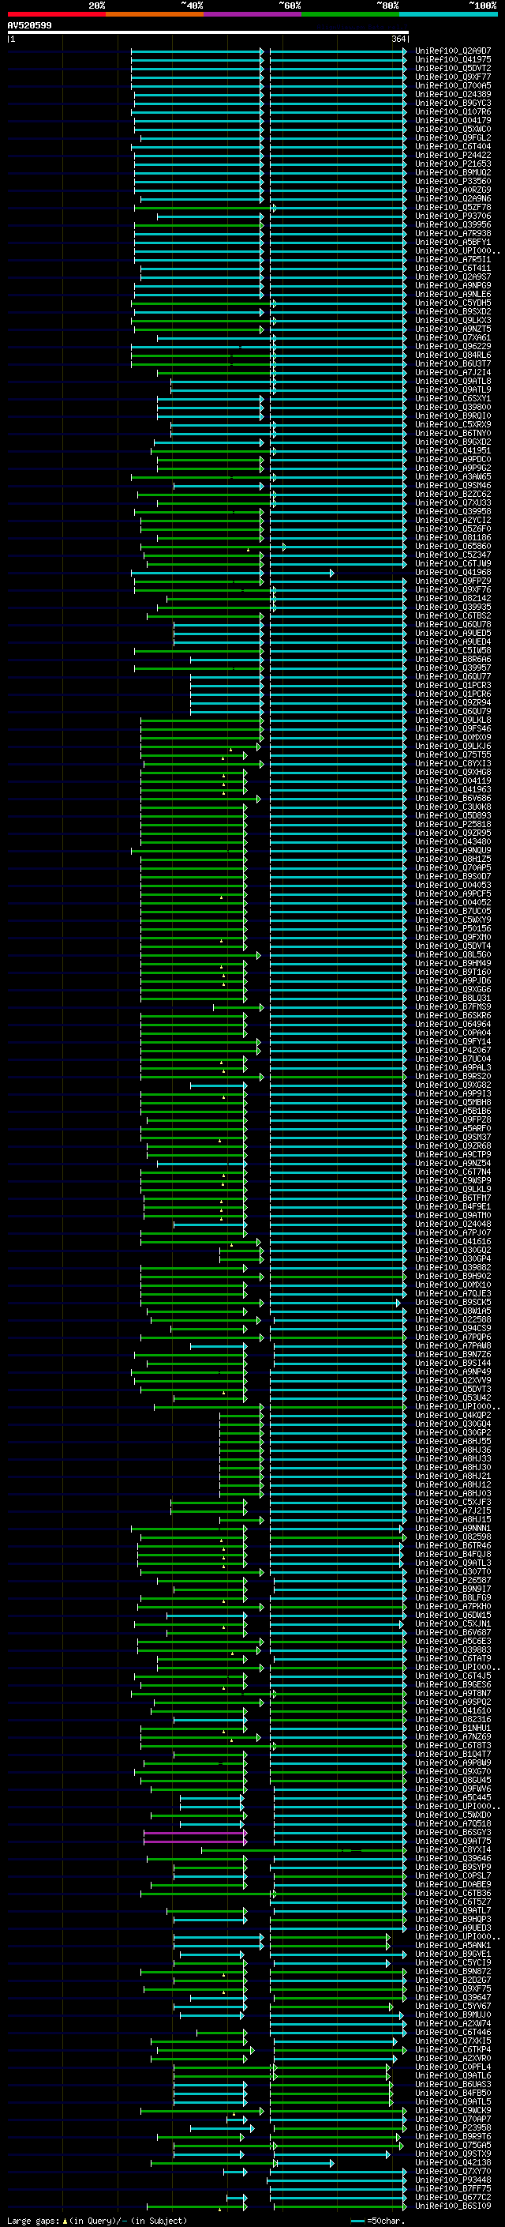This screenshot has width=505, height=2227.
Task: Select label UniRef100_Q107R6
Action: (x=453, y=111)
